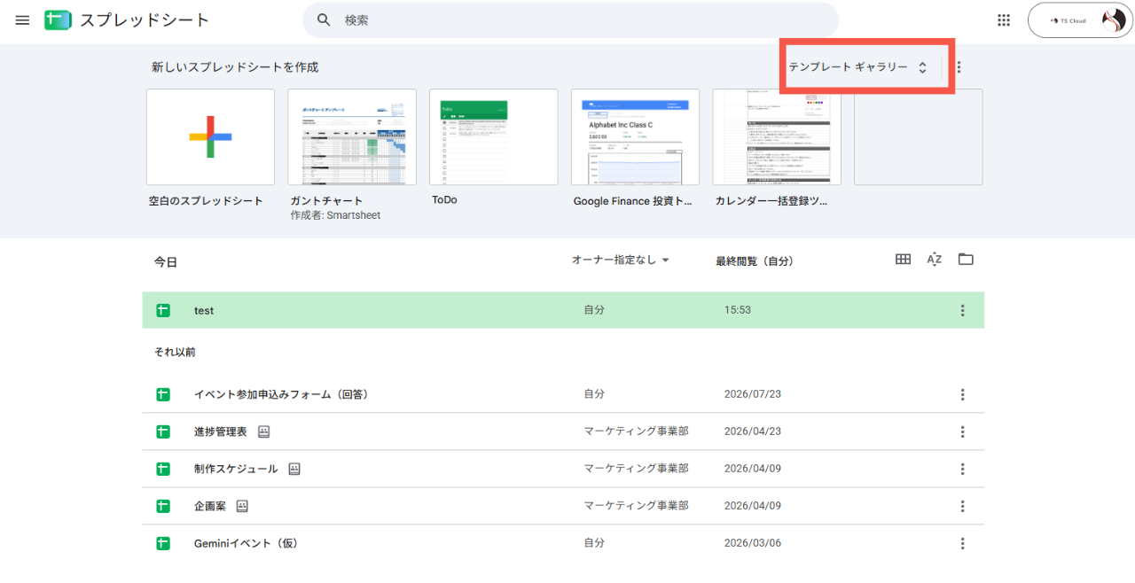The height and width of the screenshot is (583, 1135).
Task: Open more actions for Geminiイベント（仮）
Action: pos(962,543)
